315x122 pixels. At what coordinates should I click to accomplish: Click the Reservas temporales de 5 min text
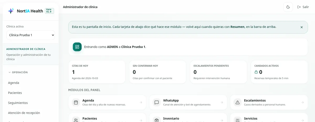[271, 78]
